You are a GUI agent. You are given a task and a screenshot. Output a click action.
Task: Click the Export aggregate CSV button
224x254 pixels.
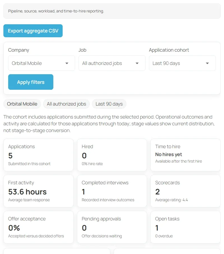33,31
